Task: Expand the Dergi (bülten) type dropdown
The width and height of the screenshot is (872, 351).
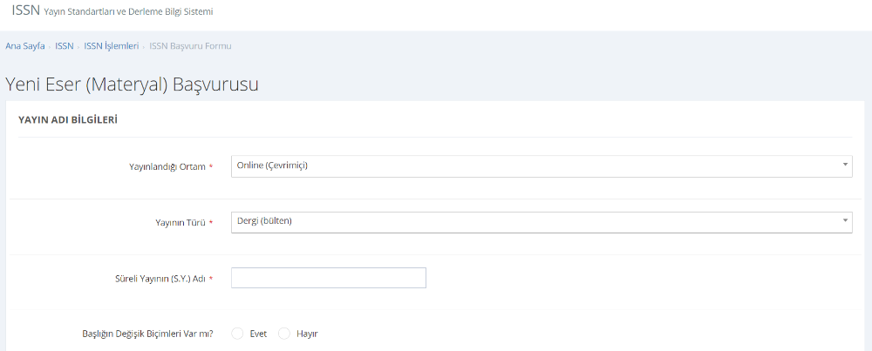Action: tap(541, 222)
